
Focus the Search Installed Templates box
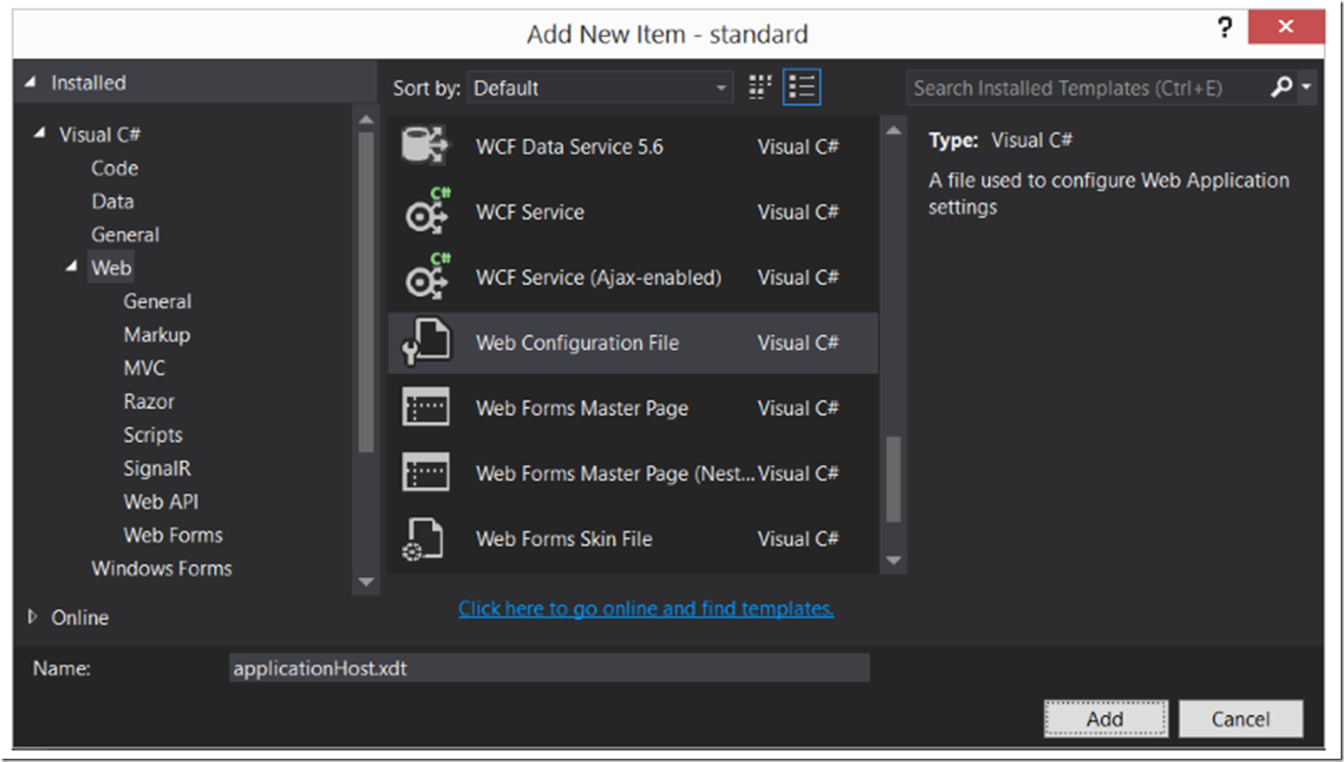1087,88
